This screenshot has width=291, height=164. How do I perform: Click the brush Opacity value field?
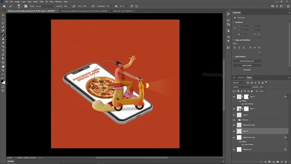pyautogui.click(x=66, y=6)
